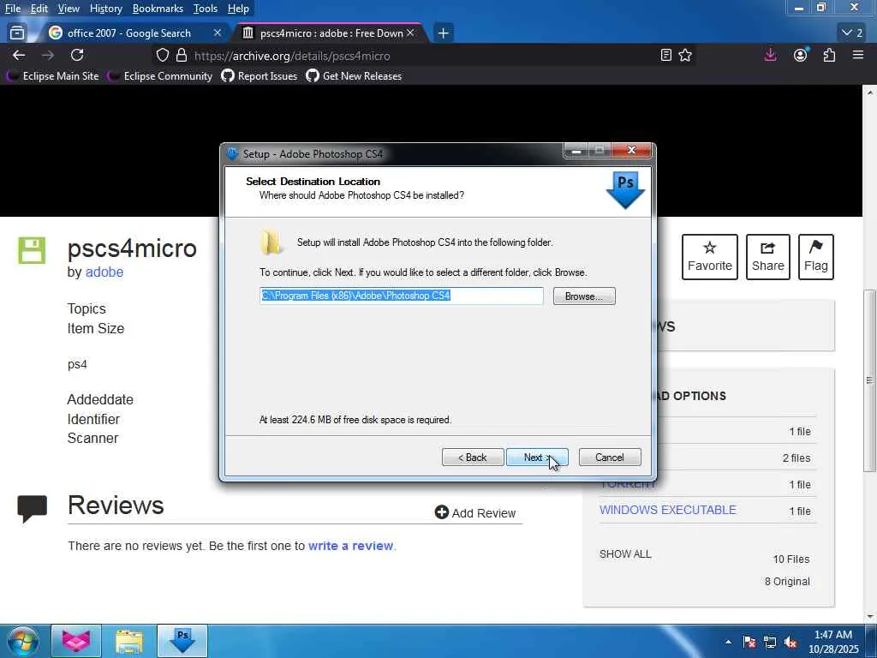The image size is (877, 658).
Task: Open the Firefox account icon
Action: tap(801, 55)
